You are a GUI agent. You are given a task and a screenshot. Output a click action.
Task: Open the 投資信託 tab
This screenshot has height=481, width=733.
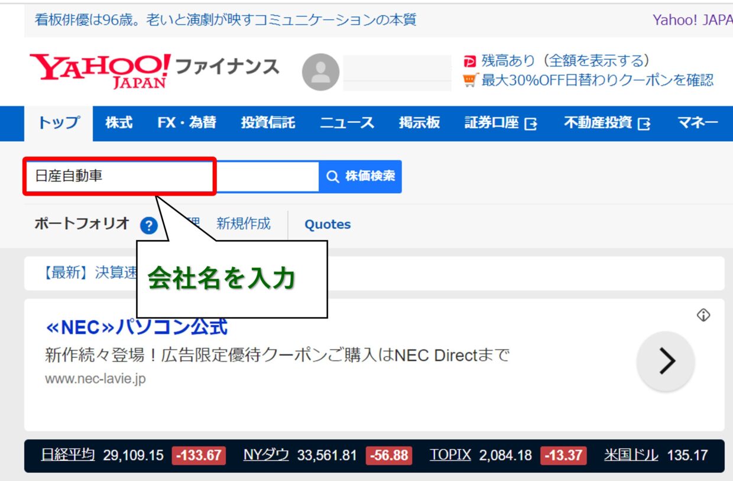pyautogui.click(x=268, y=123)
